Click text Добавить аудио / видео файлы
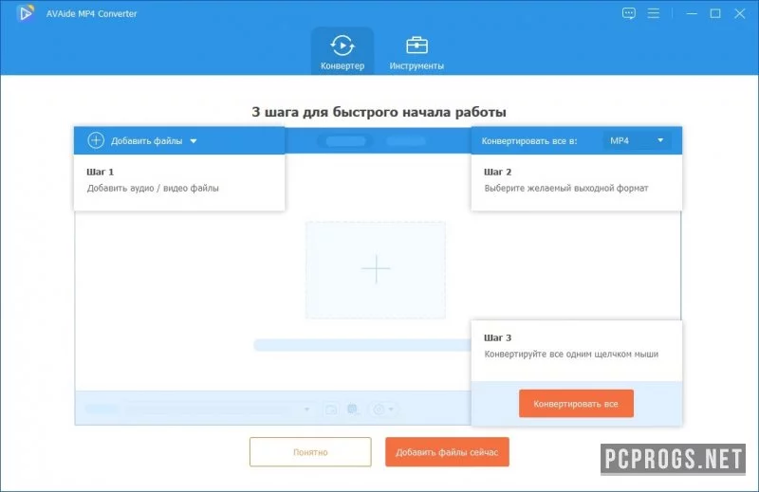This screenshot has height=492, width=759. [x=153, y=189]
